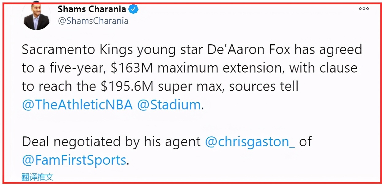382x185 pixels.
Task: Open the three-dot more options menu
Action: 364,9
